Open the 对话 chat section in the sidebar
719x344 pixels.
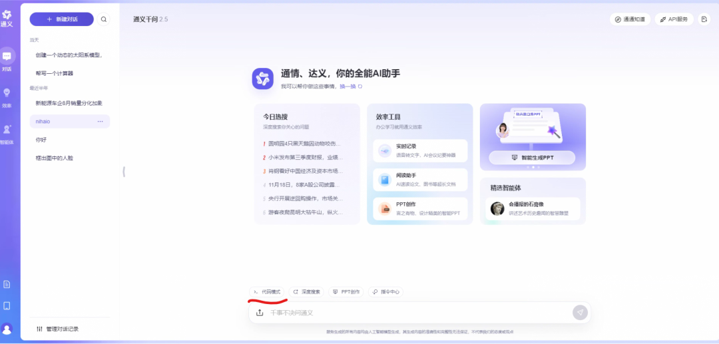[7, 59]
